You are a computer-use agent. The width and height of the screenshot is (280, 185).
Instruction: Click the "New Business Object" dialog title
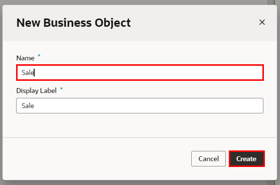click(73, 23)
